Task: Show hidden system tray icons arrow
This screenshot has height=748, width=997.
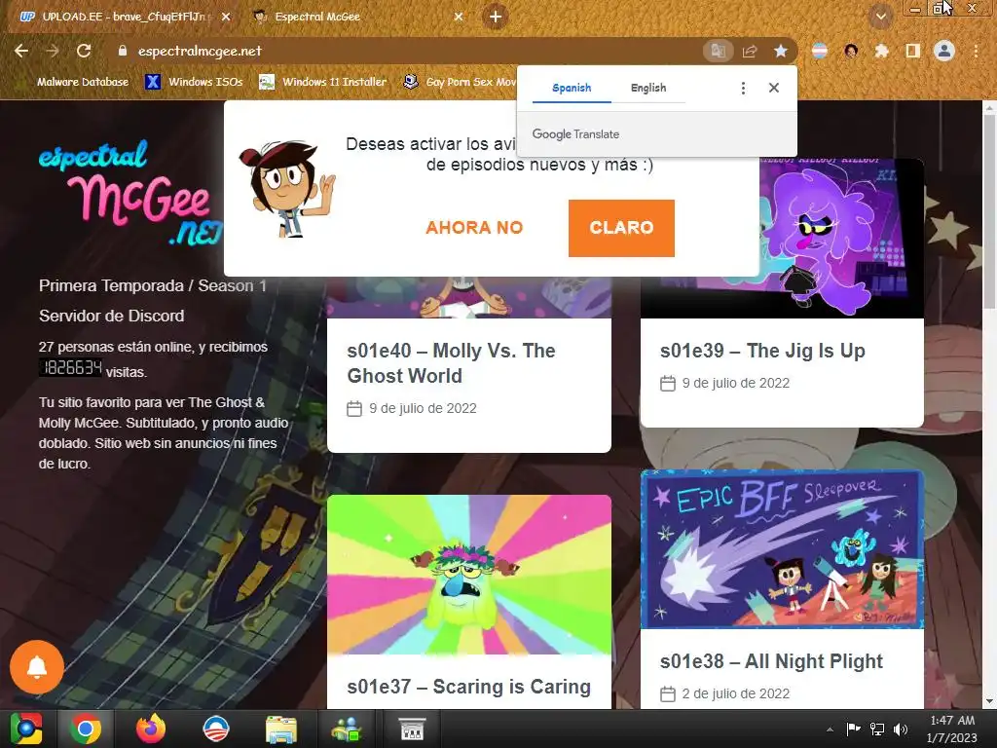Action: coord(830,729)
